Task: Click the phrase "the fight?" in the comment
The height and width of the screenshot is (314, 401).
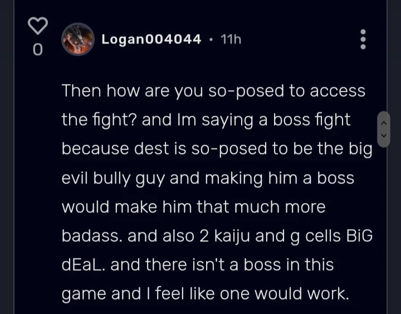Action: (99, 120)
